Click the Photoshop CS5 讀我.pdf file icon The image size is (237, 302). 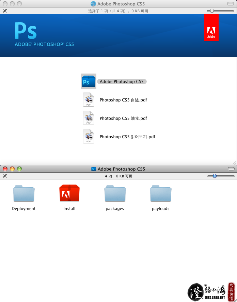[x=89, y=118]
